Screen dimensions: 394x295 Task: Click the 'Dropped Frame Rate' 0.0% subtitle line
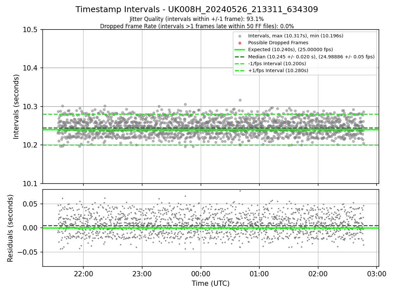point(197,26)
